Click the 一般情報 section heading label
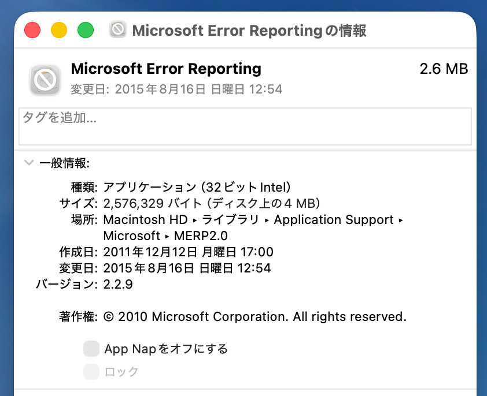 tap(64, 163)
